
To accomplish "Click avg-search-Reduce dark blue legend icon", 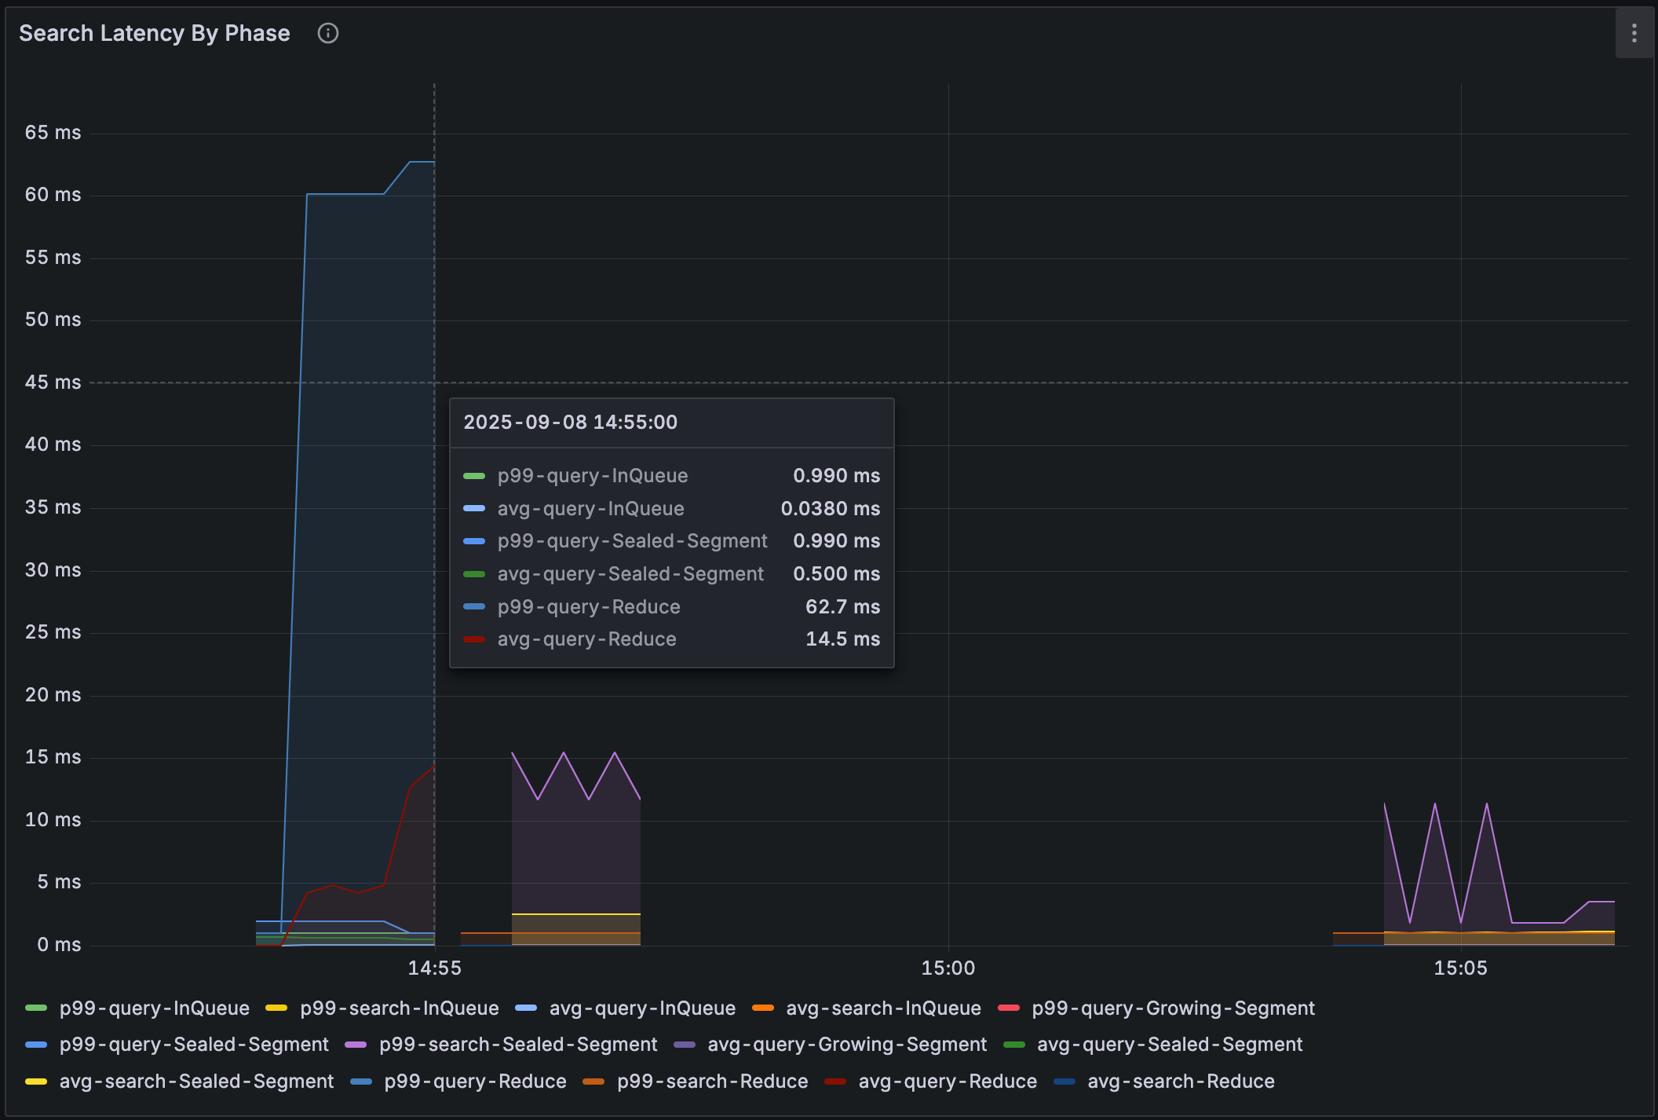I will [1065, 1082].
